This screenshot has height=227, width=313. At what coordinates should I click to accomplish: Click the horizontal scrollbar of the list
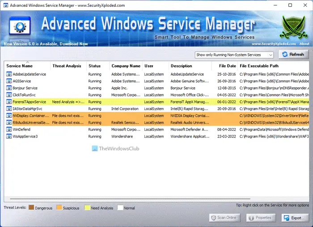tap(130, 199)
